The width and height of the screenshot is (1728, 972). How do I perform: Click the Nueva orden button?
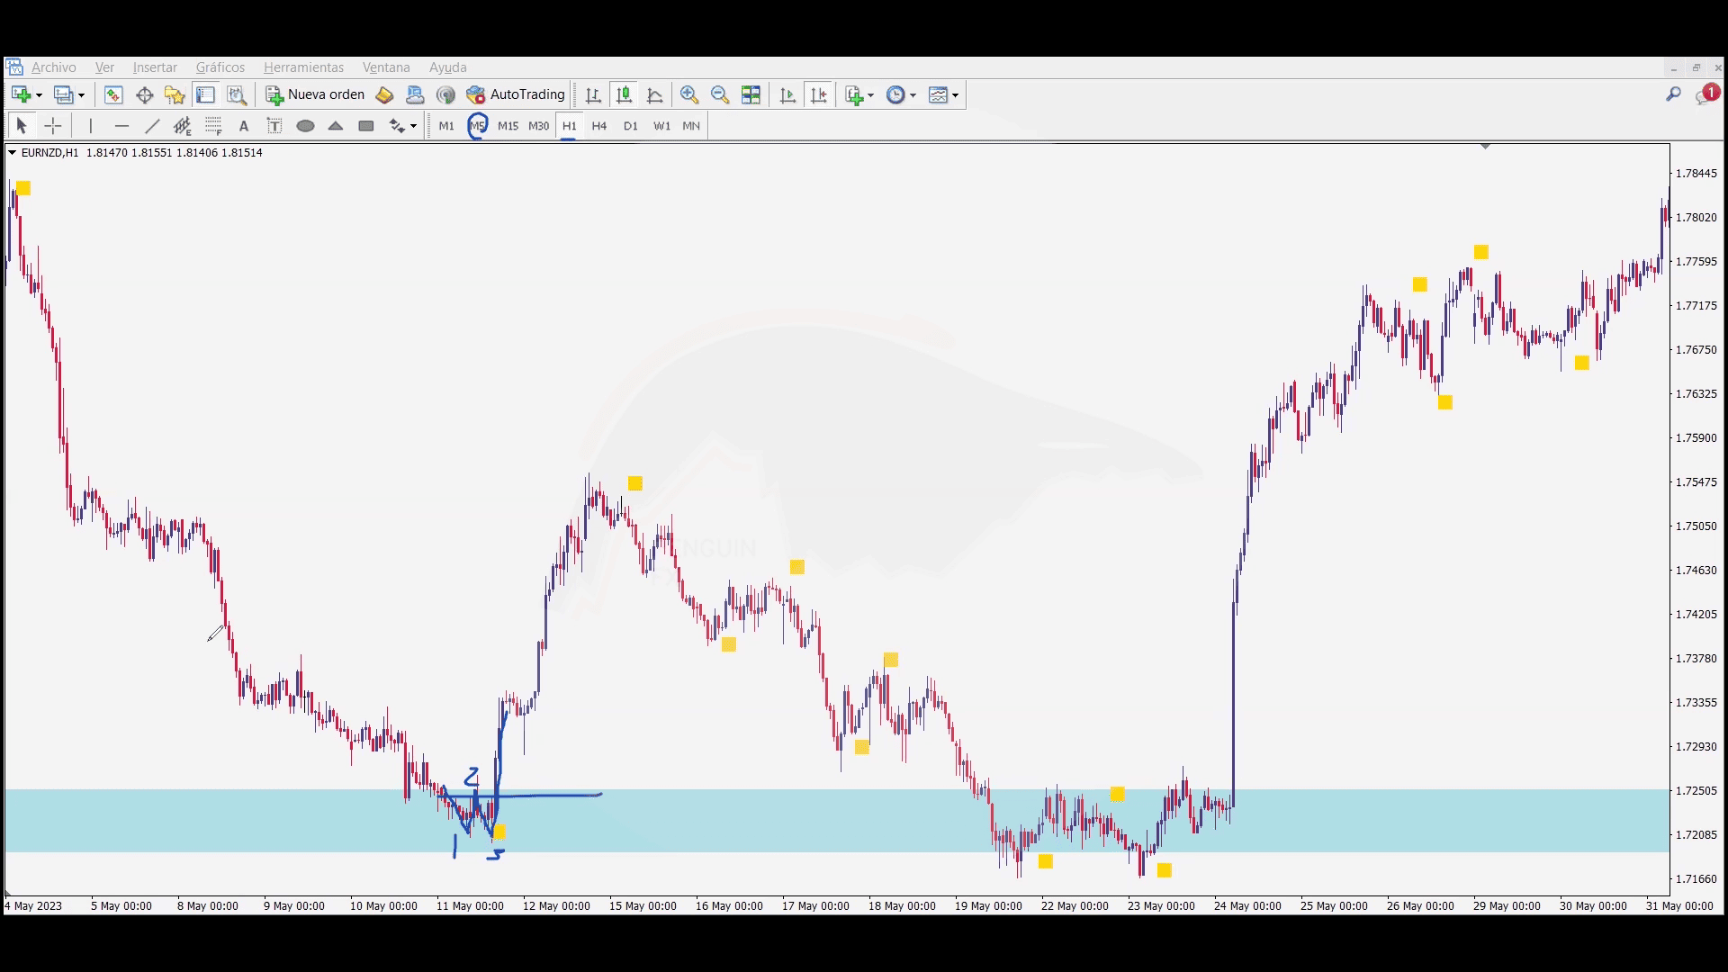click(x=315, y=94)
